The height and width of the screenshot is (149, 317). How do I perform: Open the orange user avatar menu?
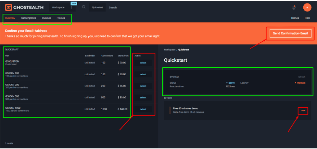(x=307, y=8)
